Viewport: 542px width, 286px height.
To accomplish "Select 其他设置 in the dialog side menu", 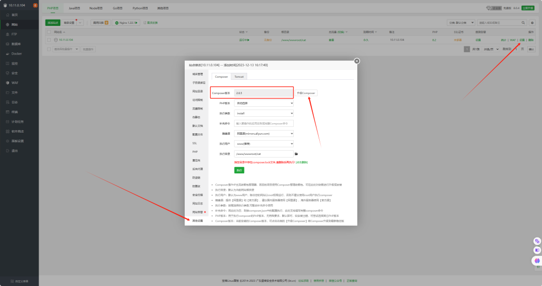I will [198, 221].
